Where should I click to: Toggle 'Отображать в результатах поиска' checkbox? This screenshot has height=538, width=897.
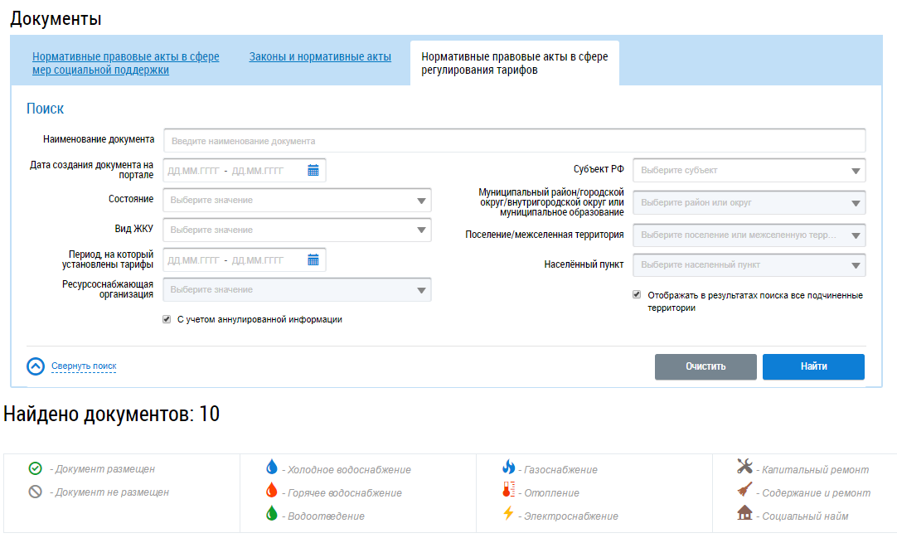point(637,294)
